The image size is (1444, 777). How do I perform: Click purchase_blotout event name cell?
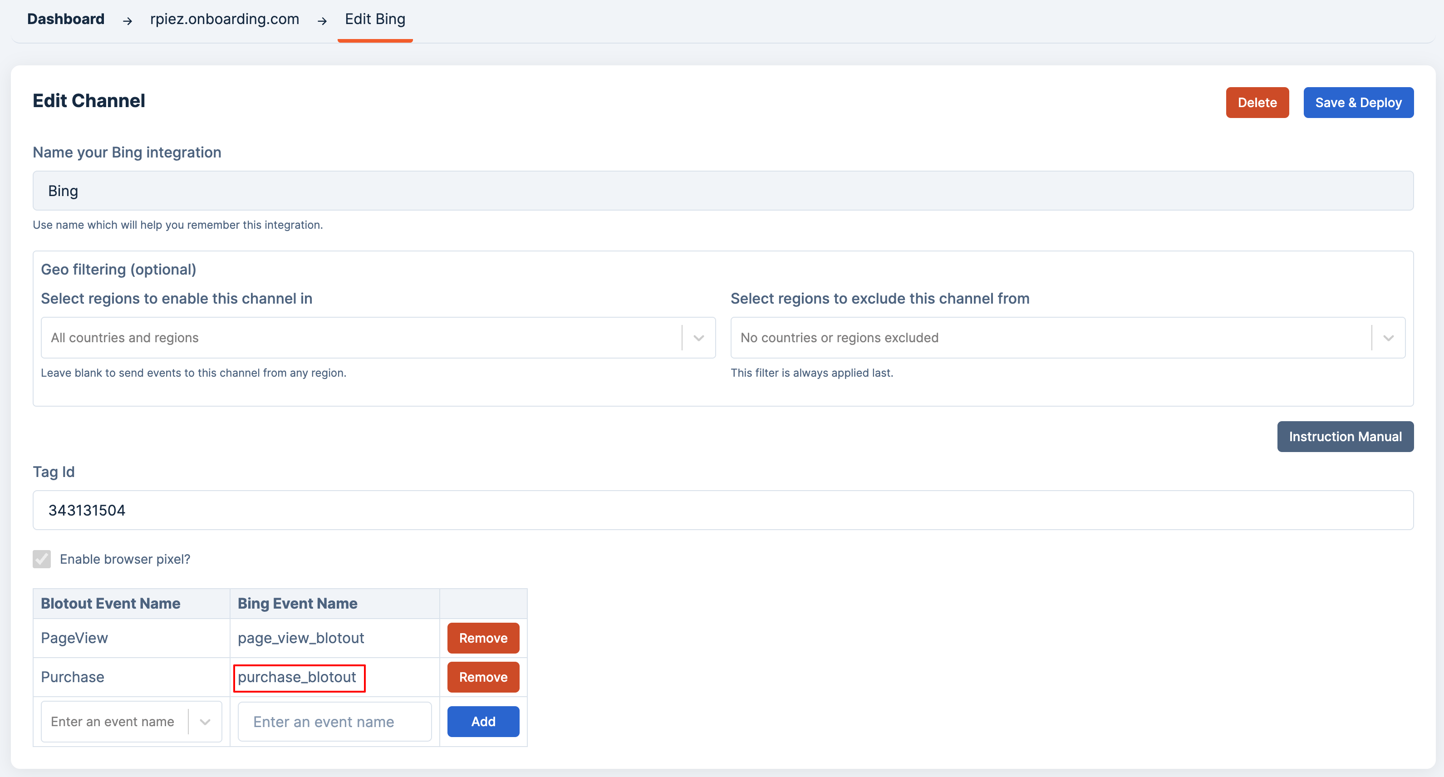pyautogui.click(x=298, y=678)
